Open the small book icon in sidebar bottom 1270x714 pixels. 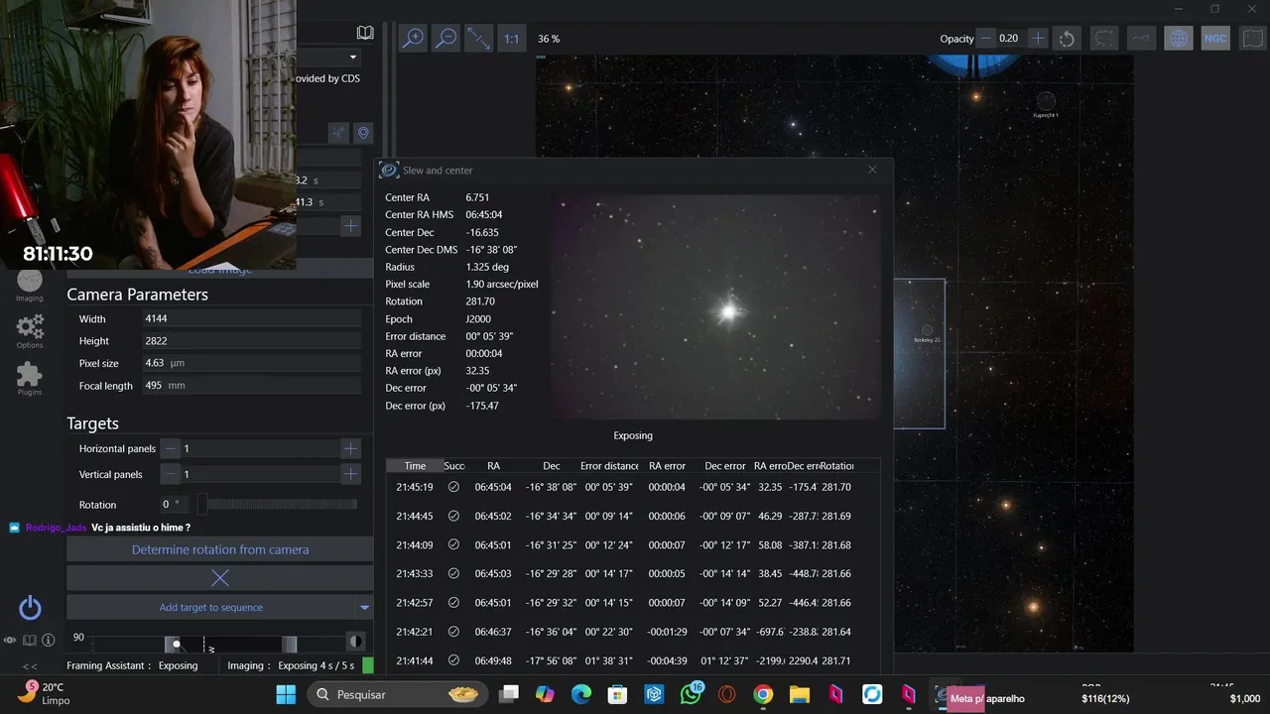coord(29,640)
